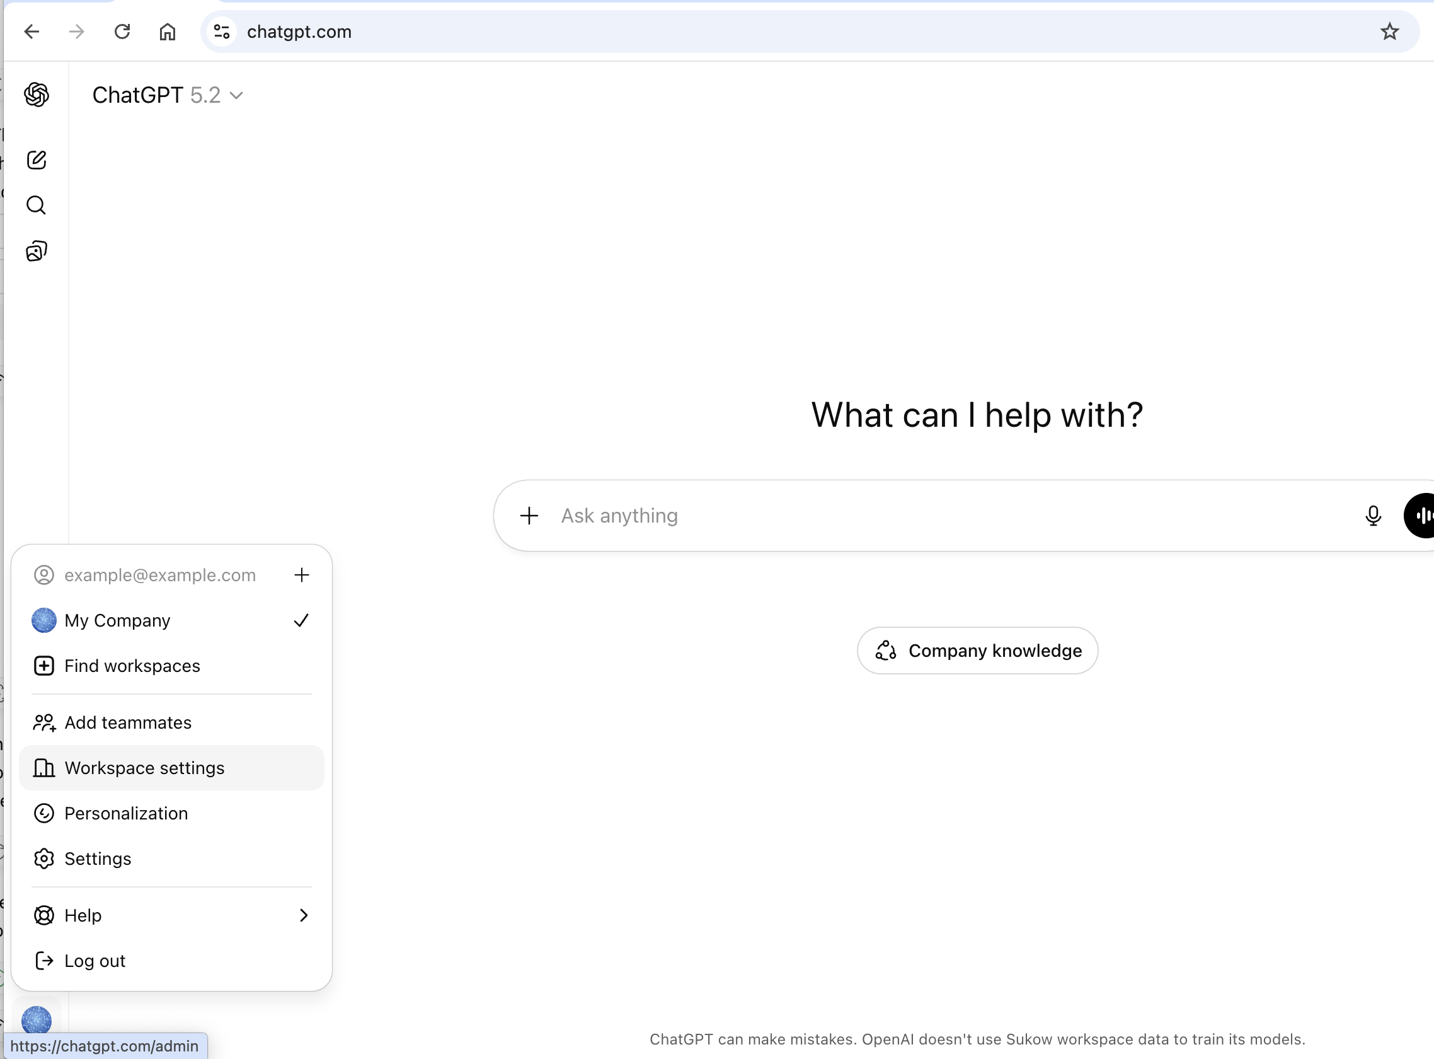Bookmark the page with the star icon
The image size is (1434, 1059).
click(x=1389, y=32)
